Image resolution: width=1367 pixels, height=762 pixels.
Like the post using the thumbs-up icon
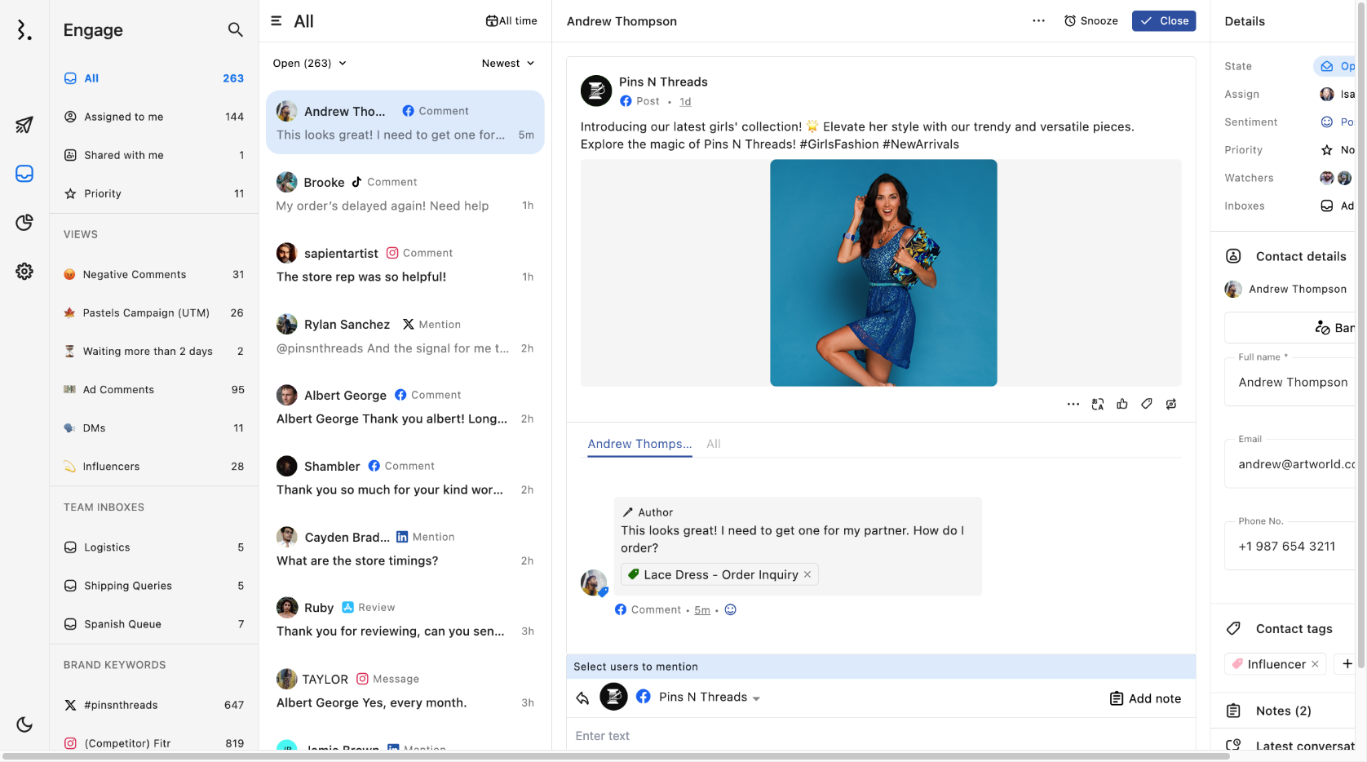1122,404
